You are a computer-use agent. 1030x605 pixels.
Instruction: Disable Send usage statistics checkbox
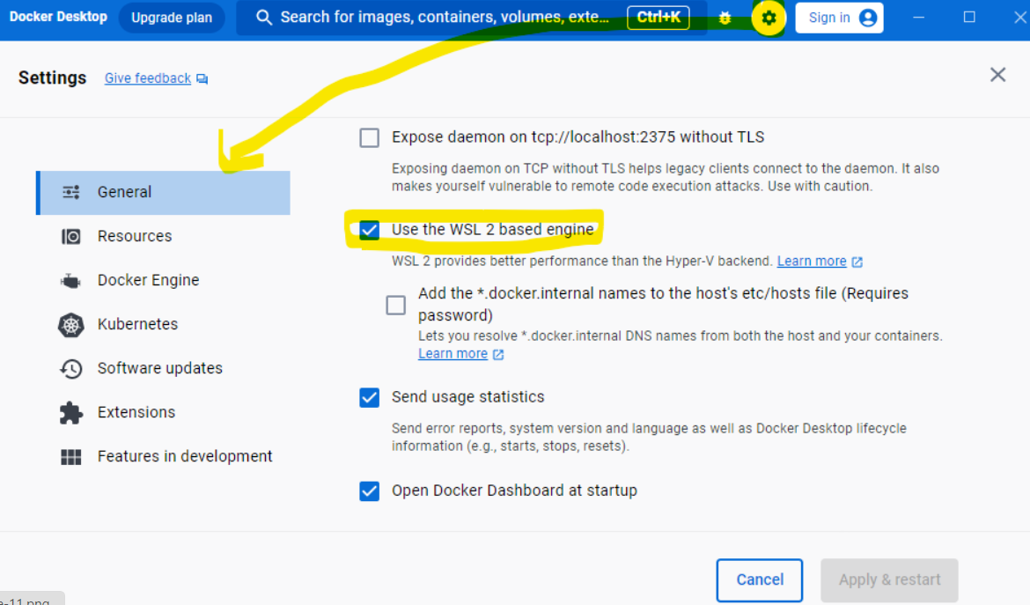click(x=369, y=397)
